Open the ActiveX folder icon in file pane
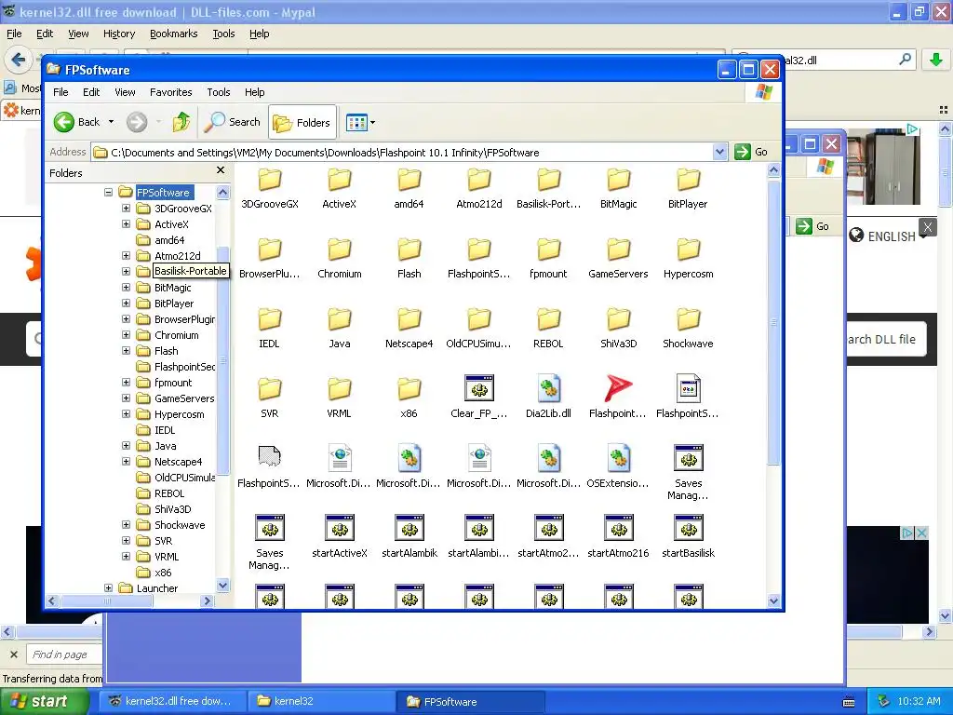The width and height of the screenshot is (953, 715). point(339,180)
